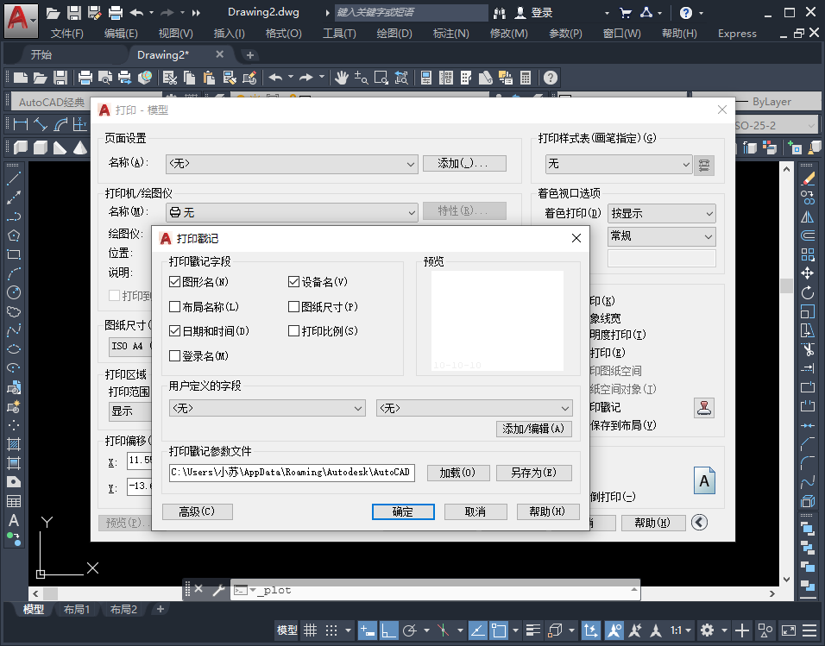Toggle ortho mode in status bar

coord(389,630)
